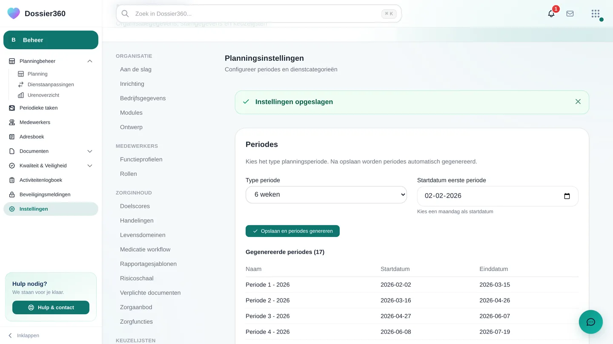Click end date 2026-04-26 cell
613x344 pixels.
(x=495, y=300)
